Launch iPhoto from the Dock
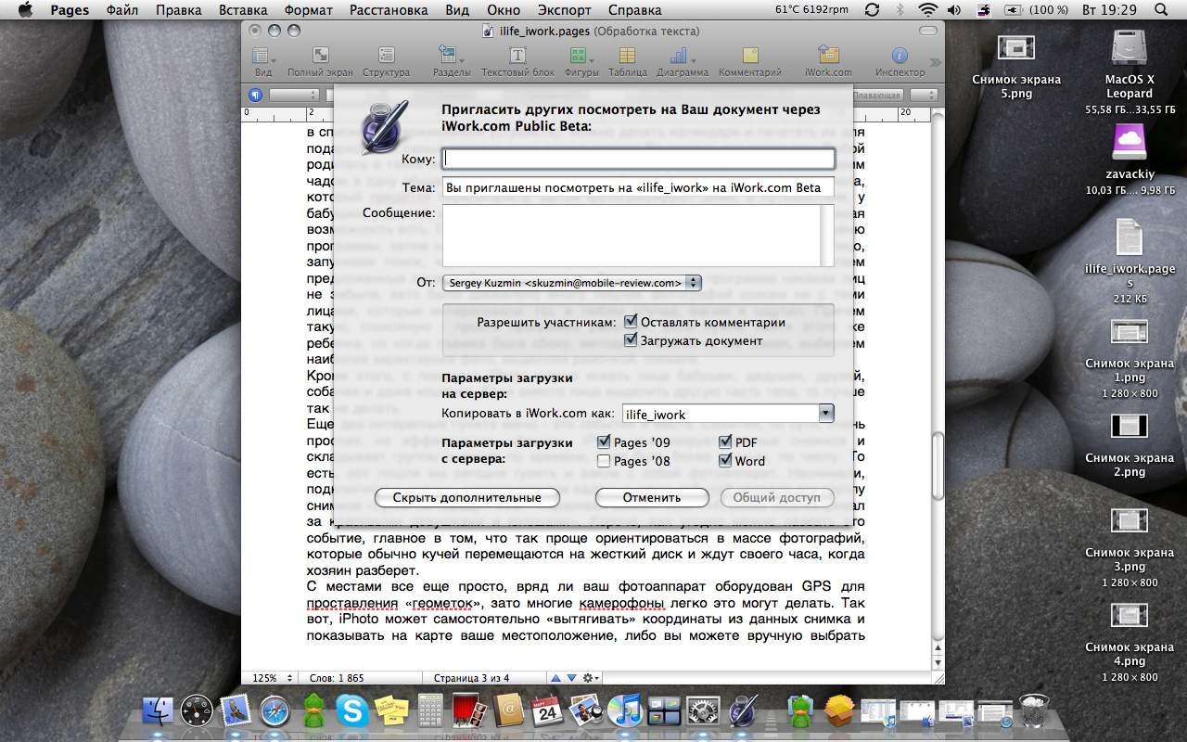This screenshot has width=1187, height=742. tap(587, 711)
